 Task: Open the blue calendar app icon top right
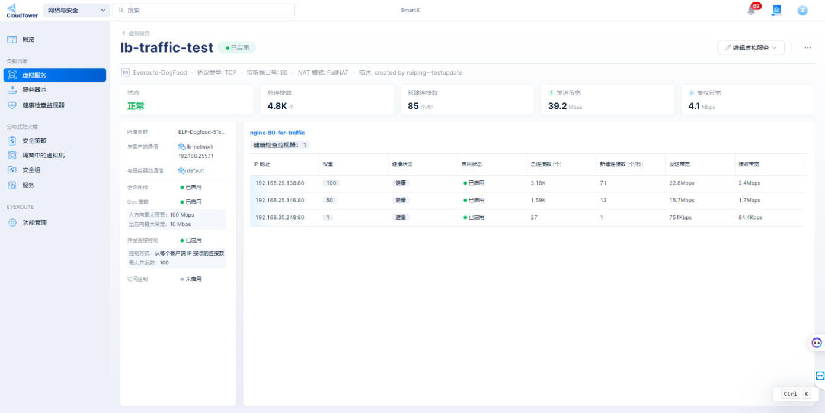[x=776, y=10]
